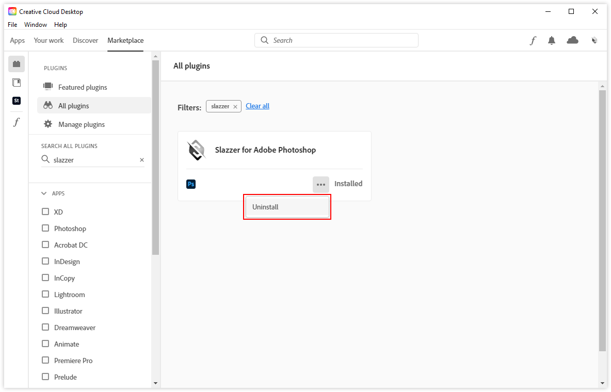Open the notifications bell
The width and height of the screenshot is (611, 392).
click(x=551, y=41)
